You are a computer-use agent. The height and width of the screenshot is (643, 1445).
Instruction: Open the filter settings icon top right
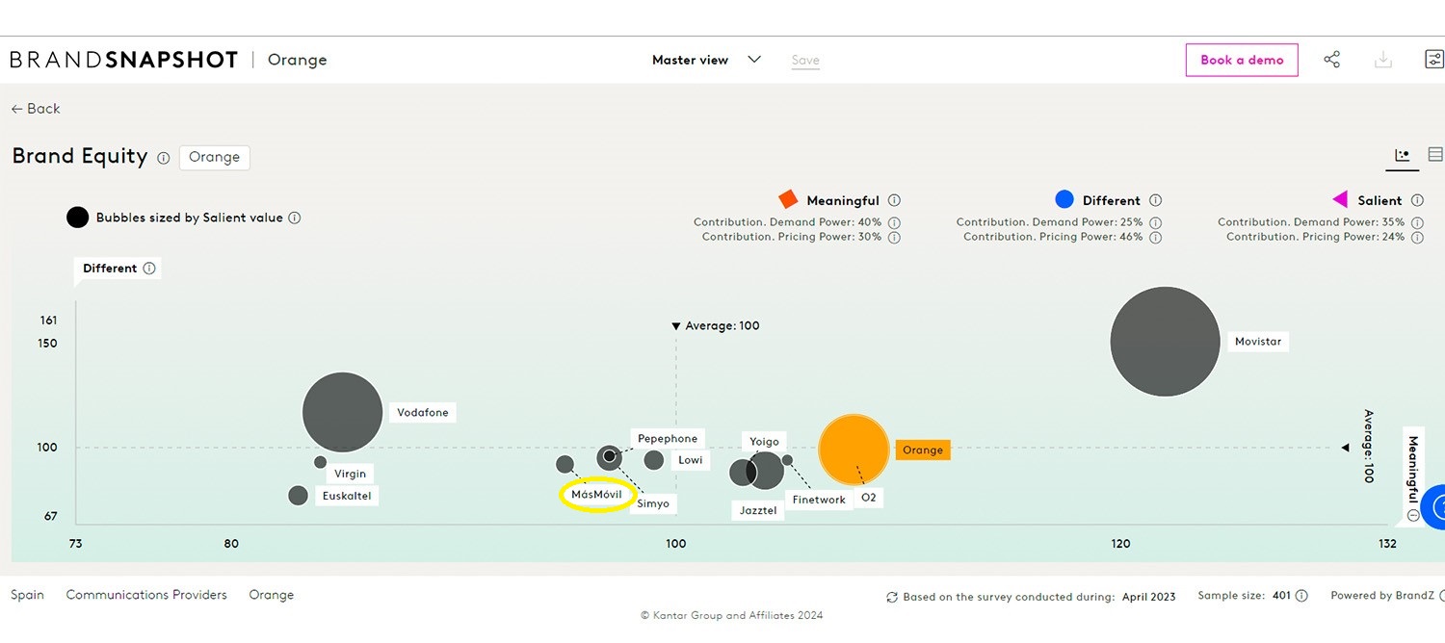[x=1433, y=58]
